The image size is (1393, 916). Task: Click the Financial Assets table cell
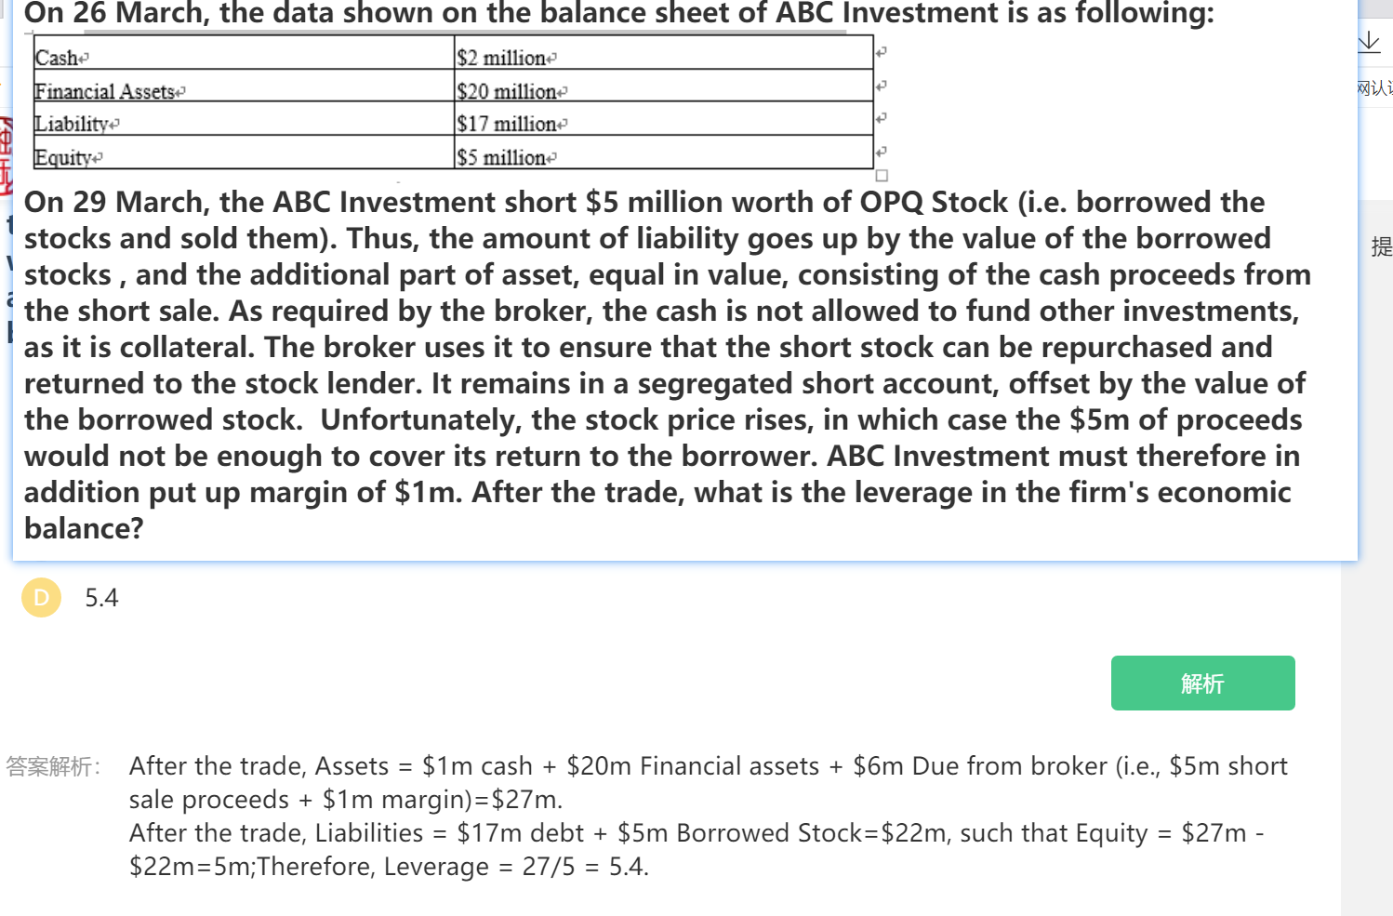click(x=244, y=86)
